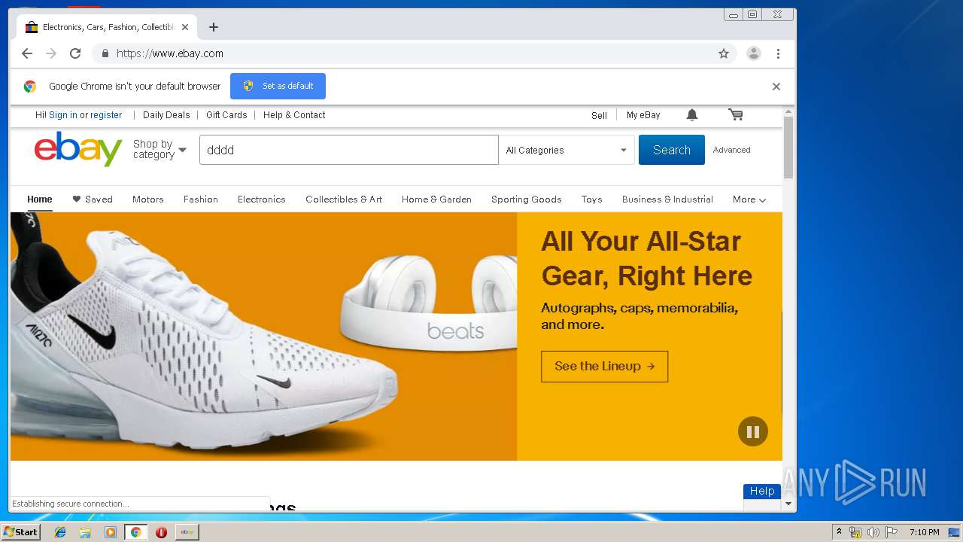Viewport: 963px width, 542px height.
Task: Pause the banner carousel
Action: (x=753, y=432)
